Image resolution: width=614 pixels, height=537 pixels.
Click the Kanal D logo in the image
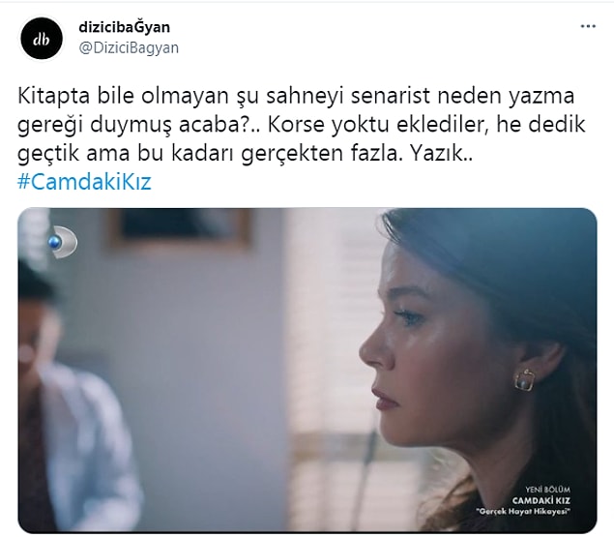[x=63, y=242]
